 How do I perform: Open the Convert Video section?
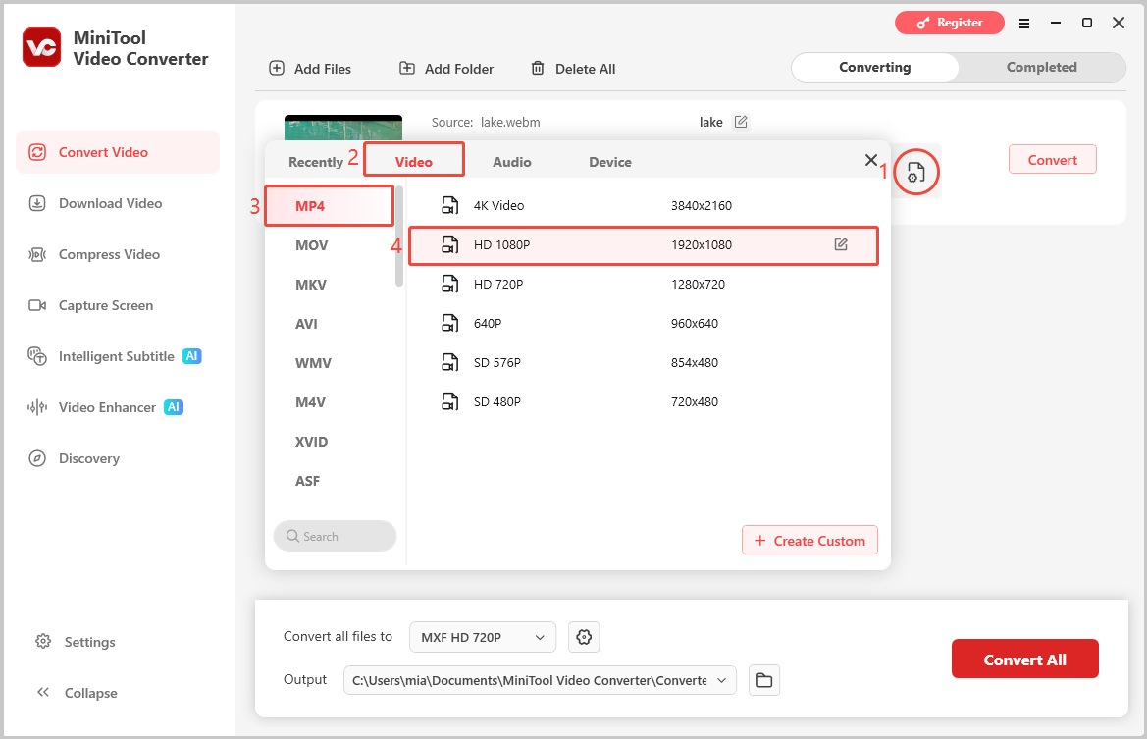118,152
